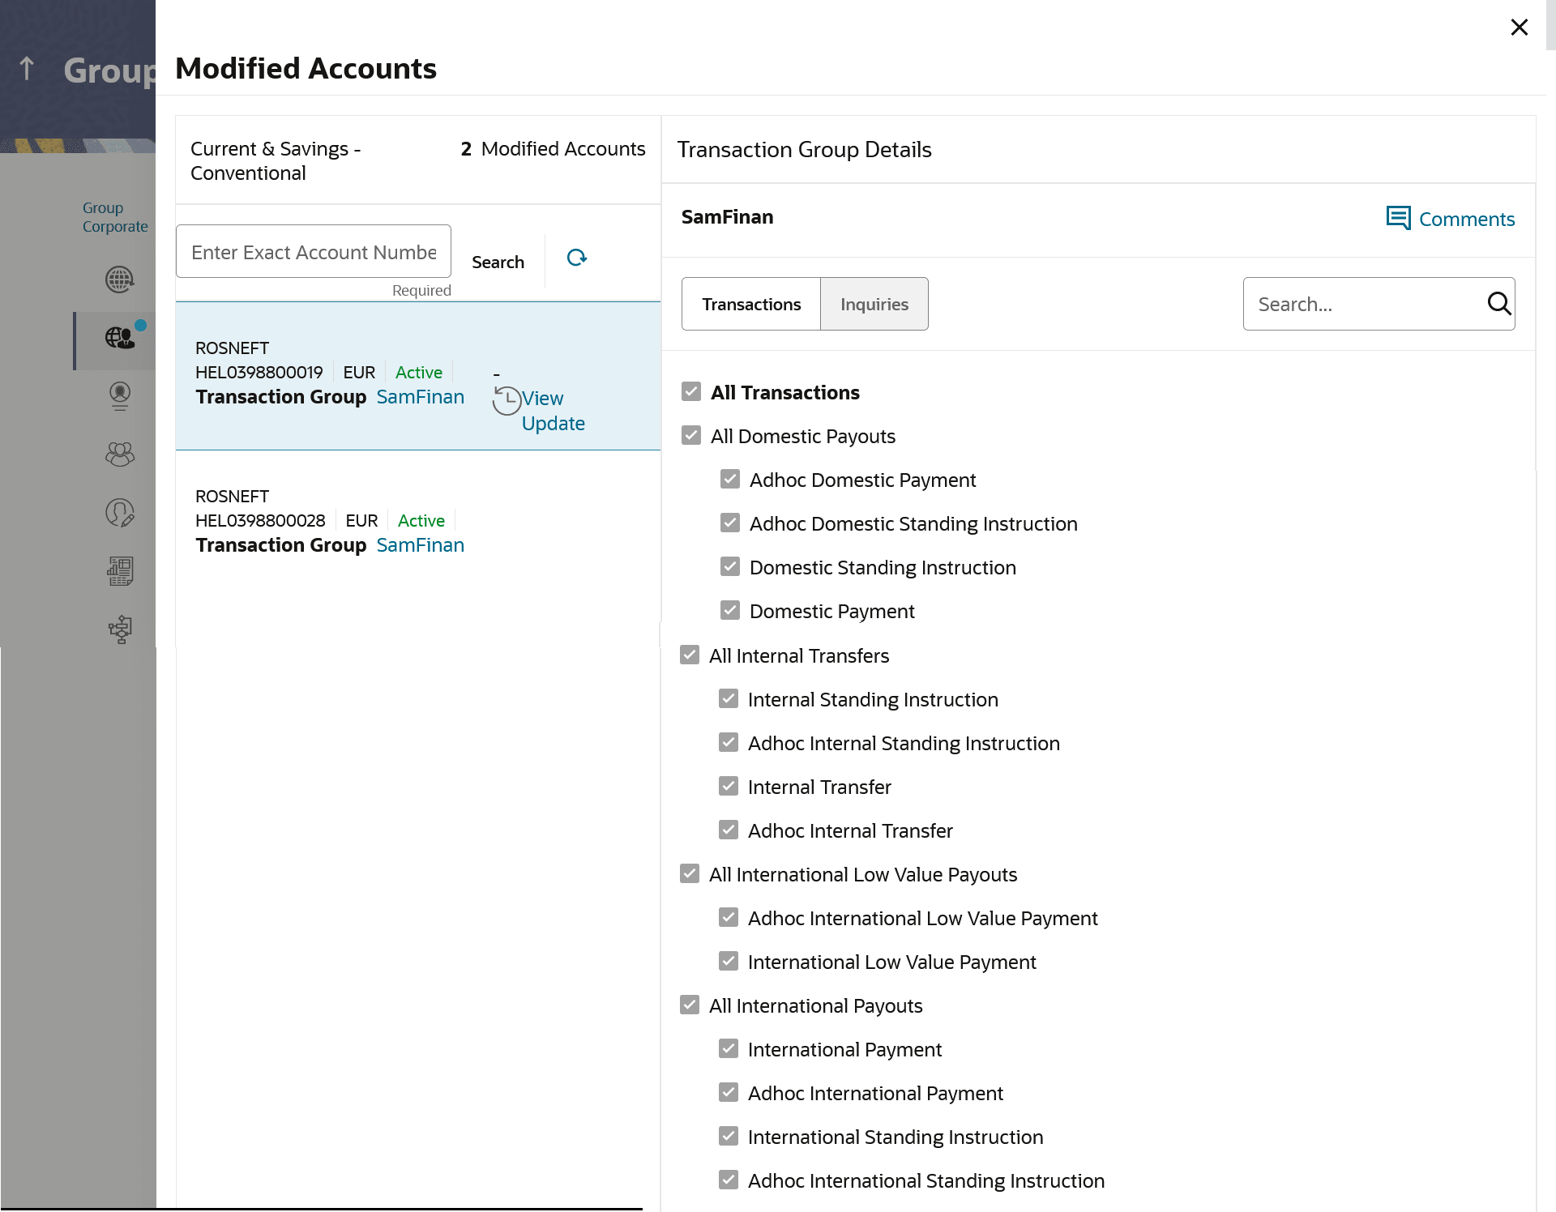
Task: Click the View Update history clock icon
Action: tap(507, 400)
